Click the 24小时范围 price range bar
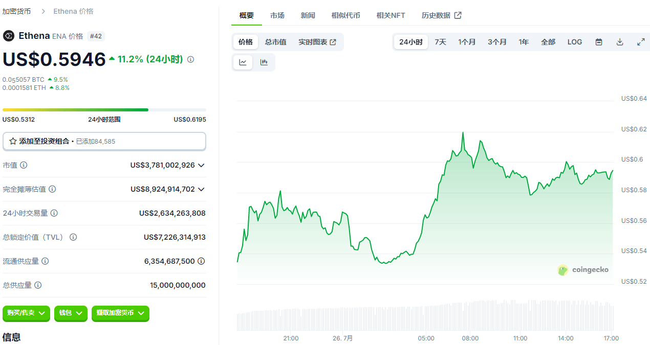Image resolution: width=650 pixels, height=345 pixels. pos(104,110)
